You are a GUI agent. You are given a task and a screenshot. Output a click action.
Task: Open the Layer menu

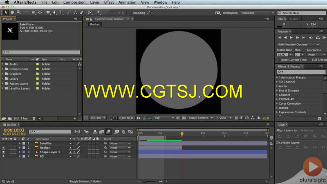[95, 2]
